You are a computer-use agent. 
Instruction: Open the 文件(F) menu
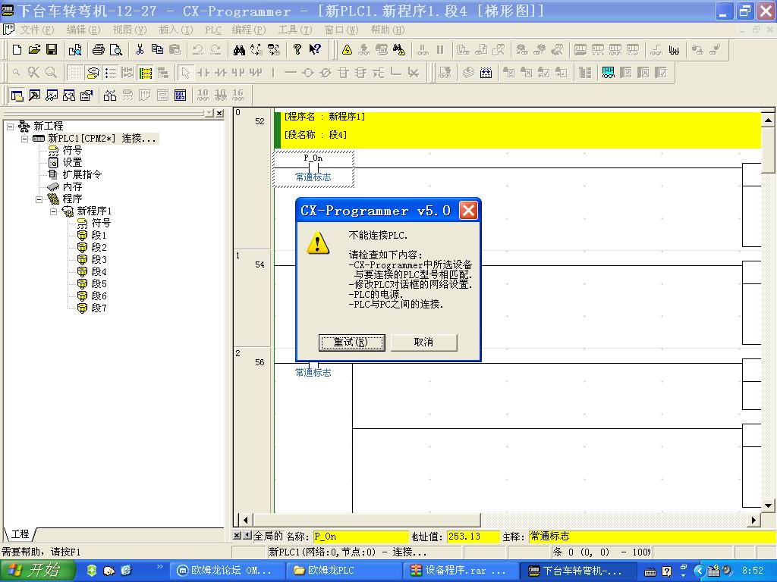[x=36, y=30]
